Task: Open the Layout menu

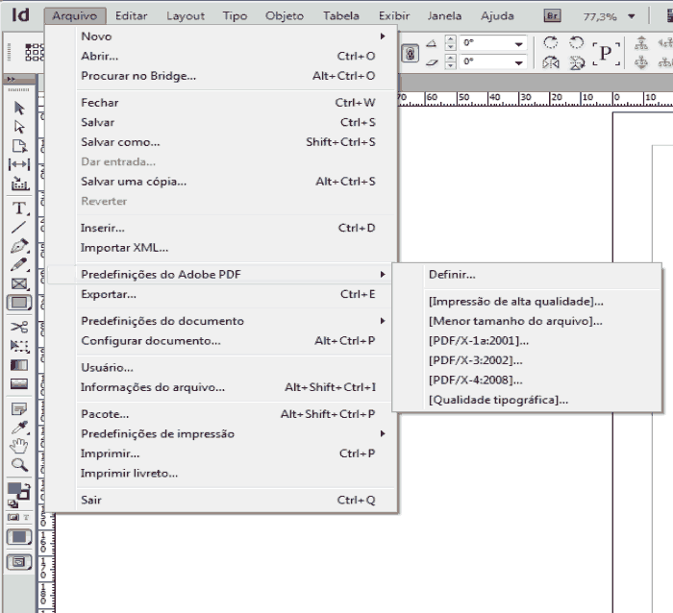Action: click(186, 16)
